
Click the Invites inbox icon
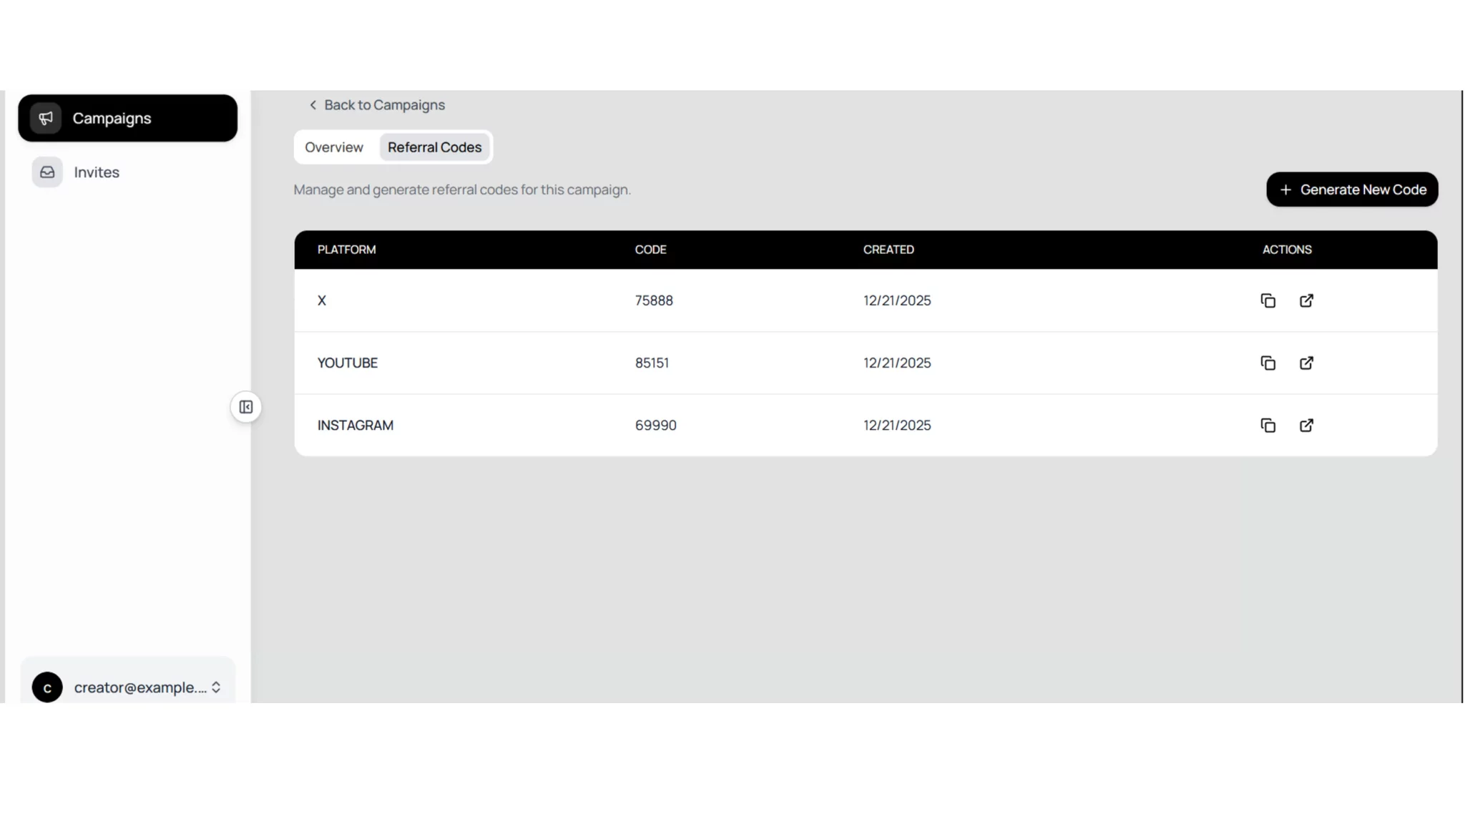pos(47,172)
